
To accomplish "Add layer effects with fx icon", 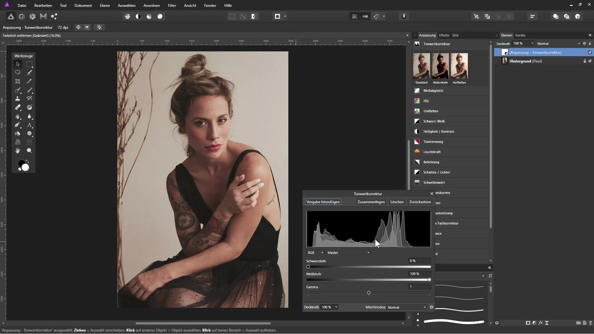I will point(540,323).
